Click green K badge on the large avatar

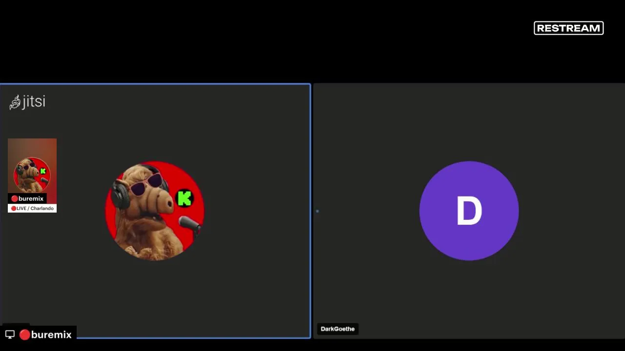point(185,198)
